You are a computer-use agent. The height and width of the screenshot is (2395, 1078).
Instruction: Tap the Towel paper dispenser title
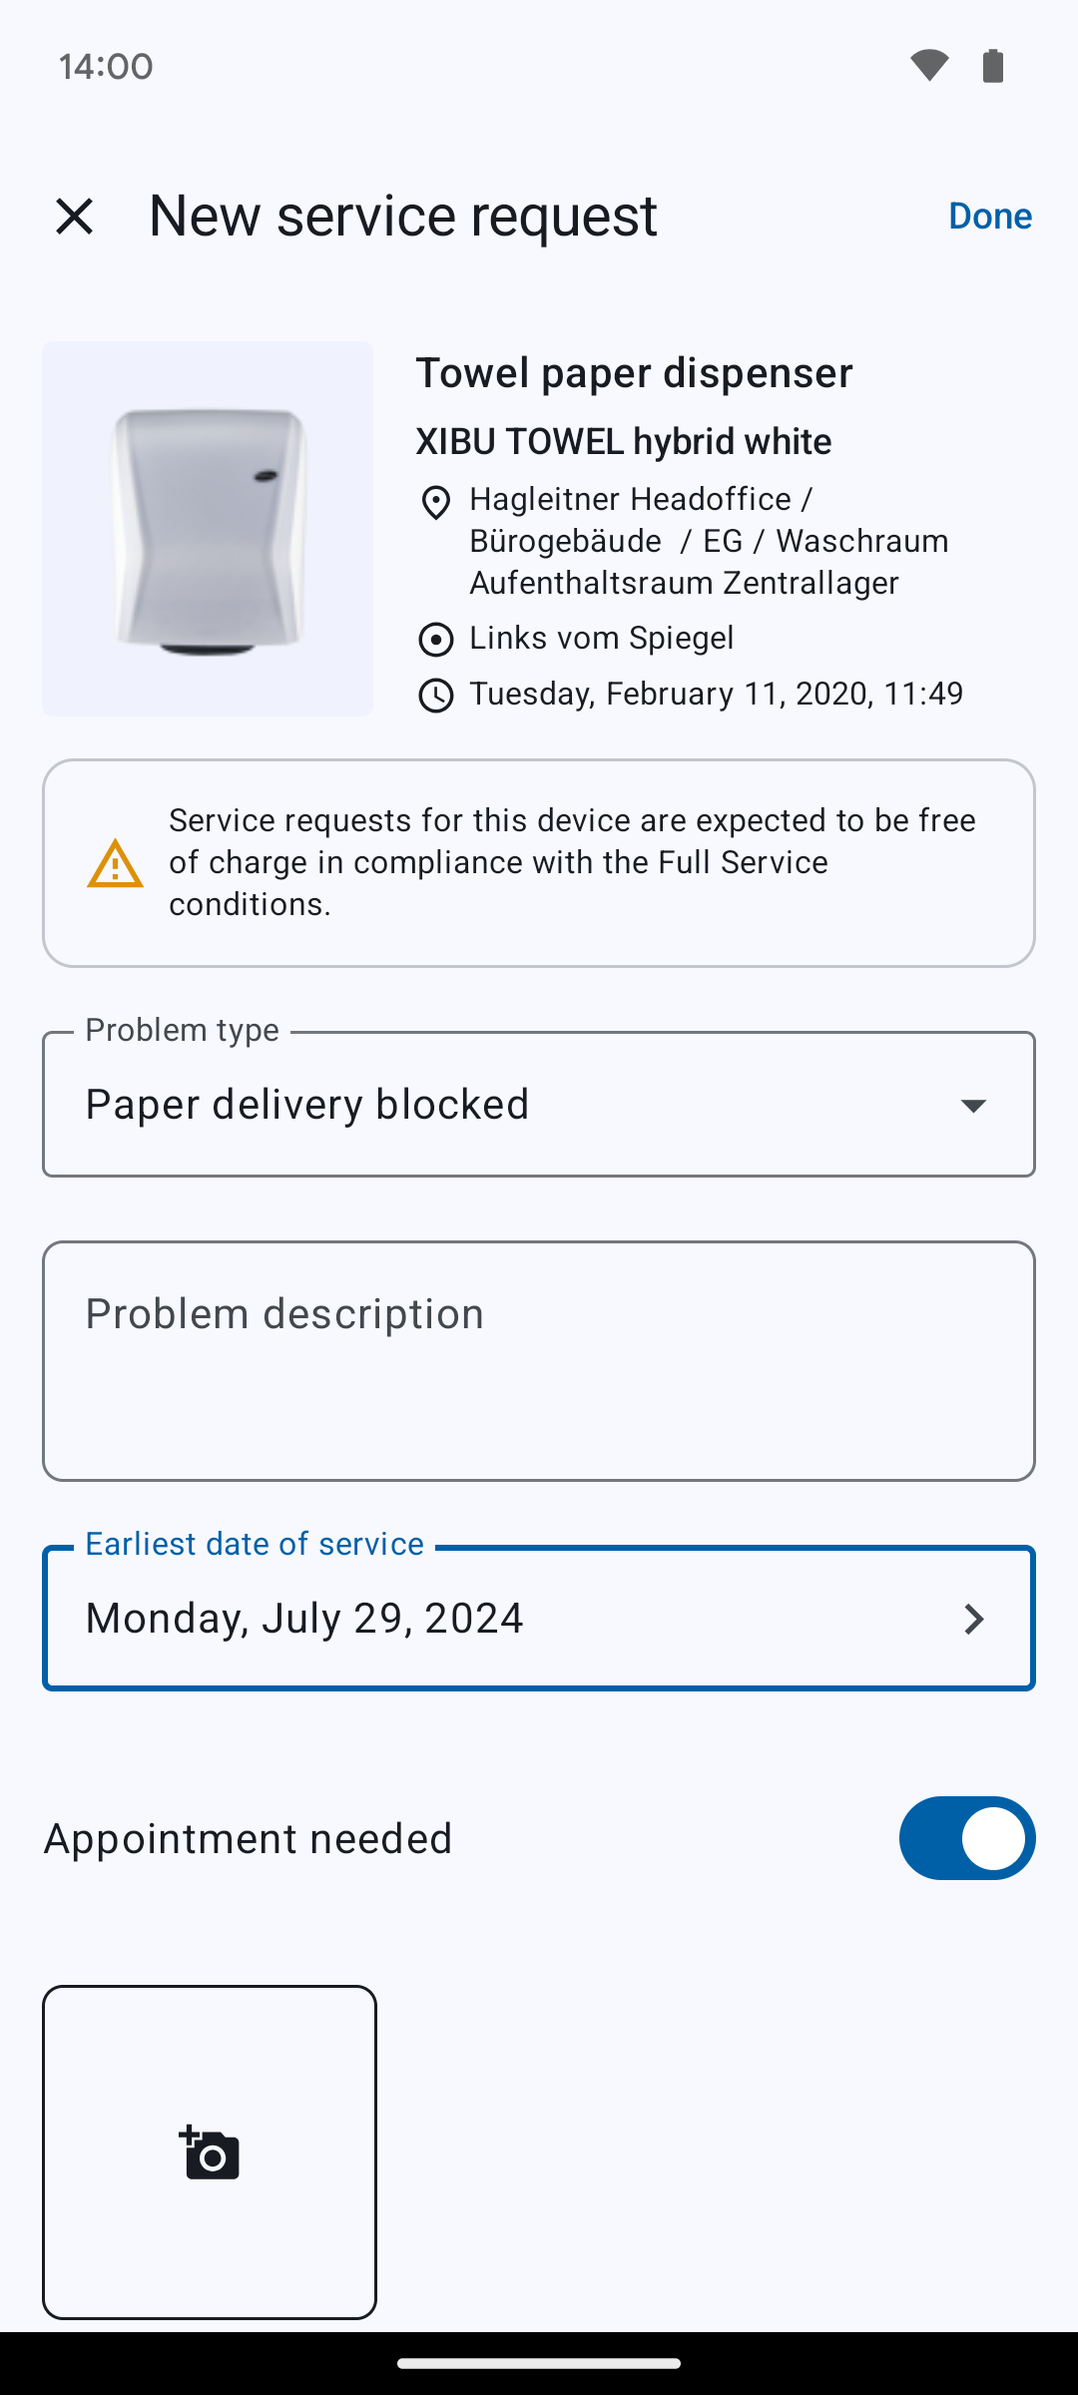click(x=634, y=373)
